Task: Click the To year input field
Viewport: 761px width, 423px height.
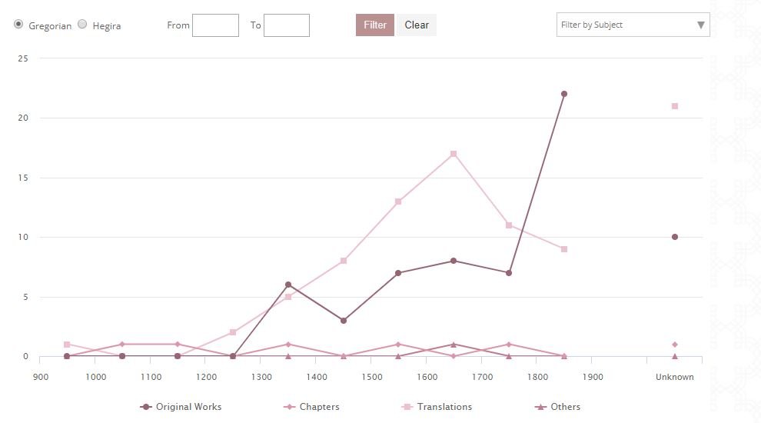Action: 287,25
